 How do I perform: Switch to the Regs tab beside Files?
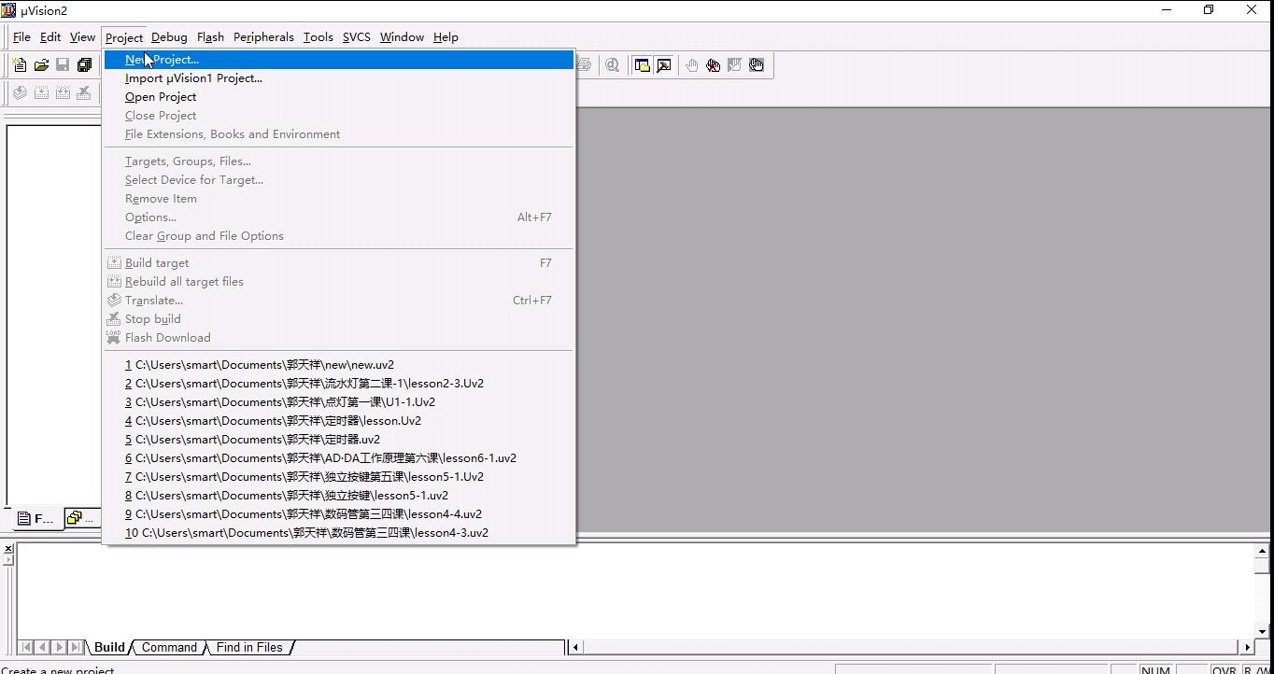coord(81,518)
